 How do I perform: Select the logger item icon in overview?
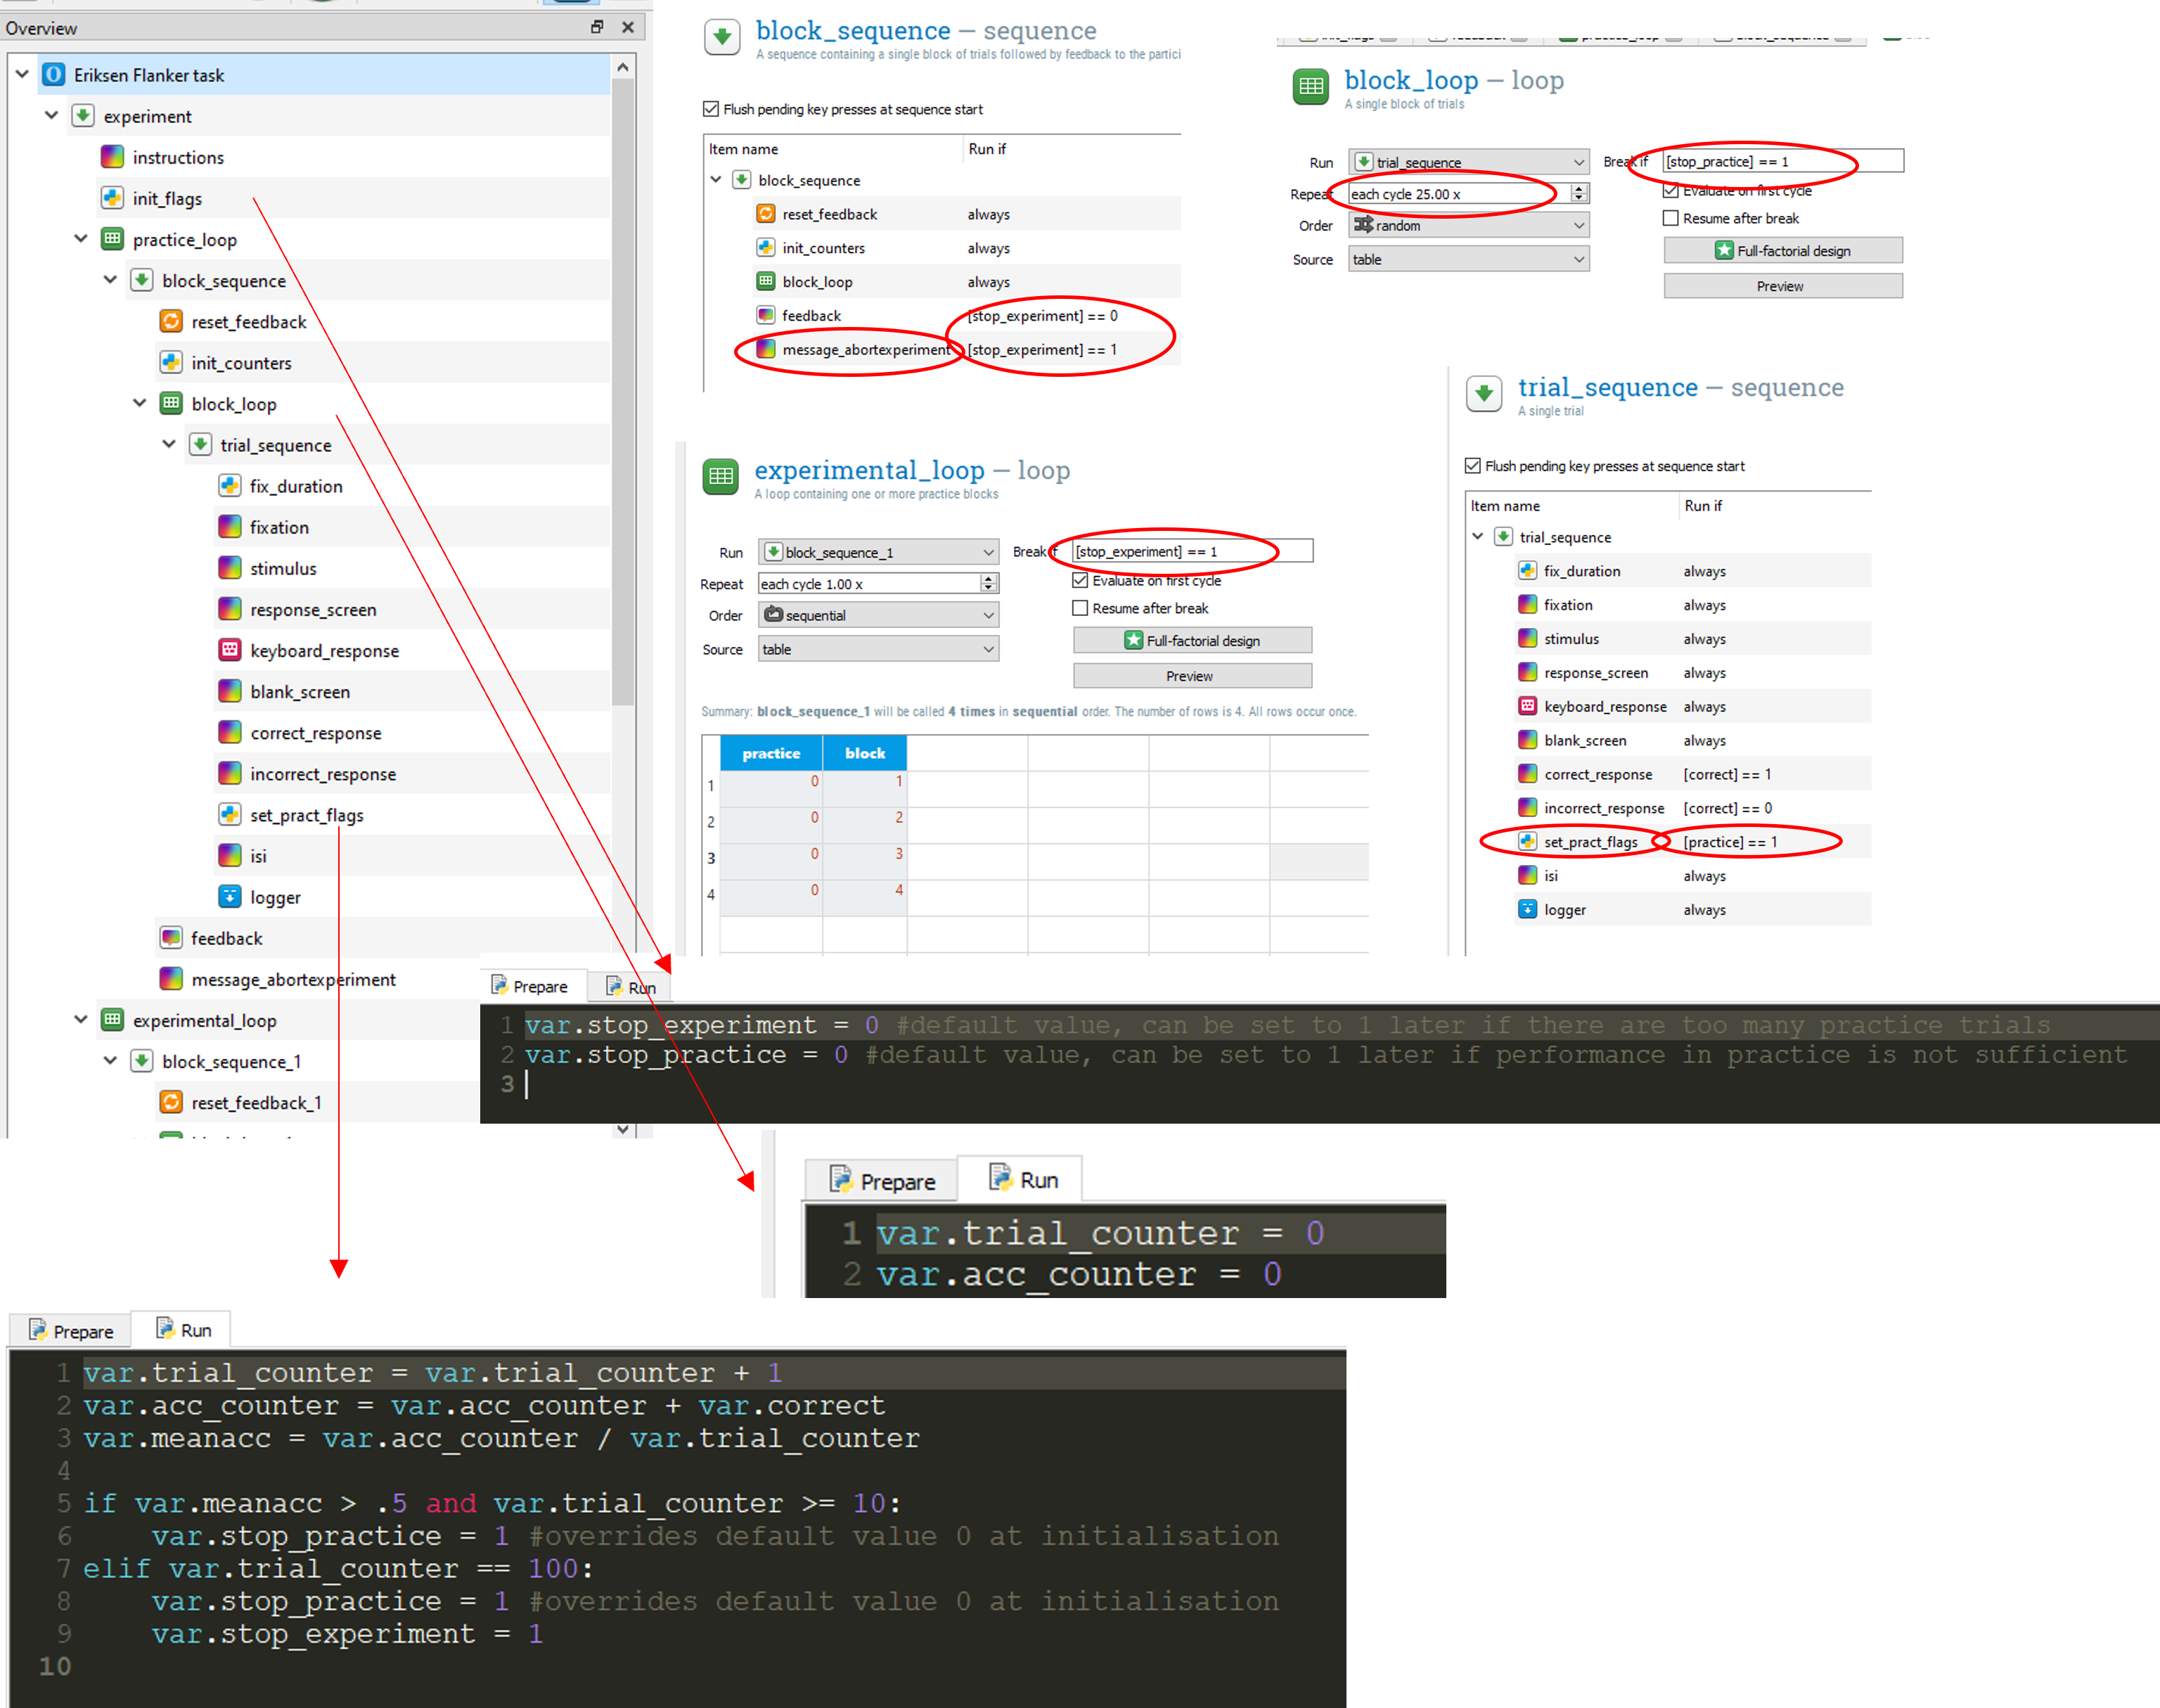tap(230, 897)
